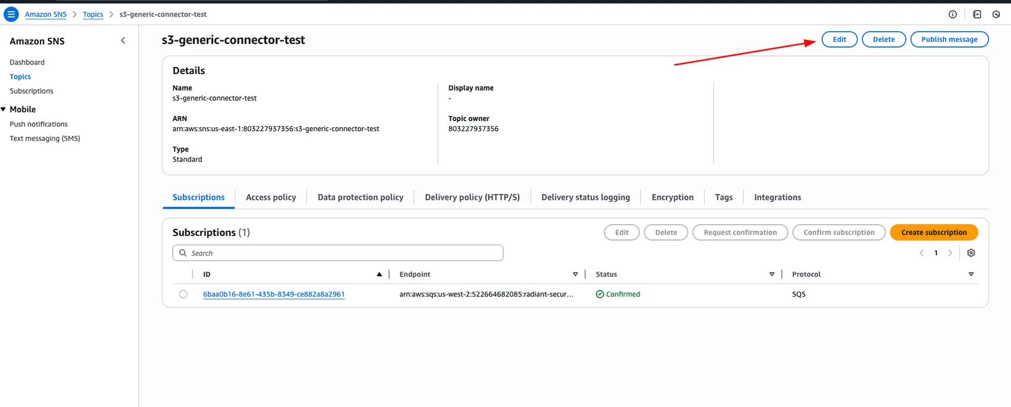The height and width of the screenshot is (407, 1011).
Task: Click Edit button for the topic
Action: (839, 39)
